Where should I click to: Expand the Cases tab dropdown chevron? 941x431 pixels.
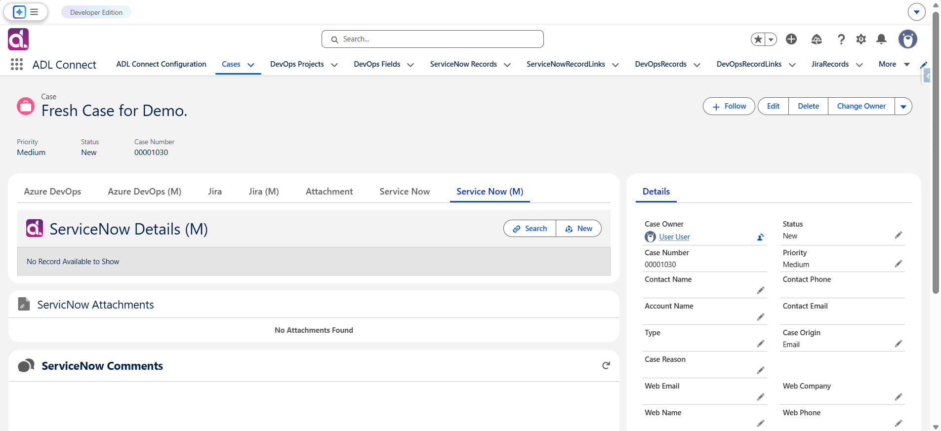(x=251, y=65)
